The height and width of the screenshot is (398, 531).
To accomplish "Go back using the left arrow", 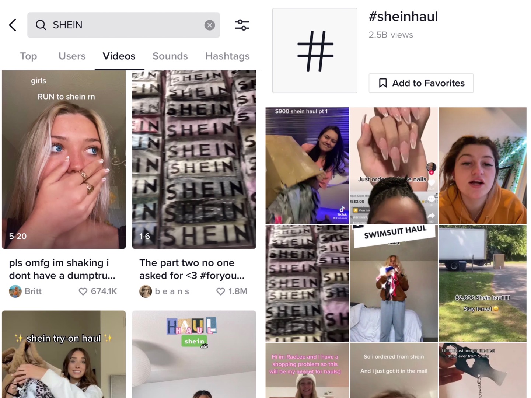I will click(x=13, y=25).
